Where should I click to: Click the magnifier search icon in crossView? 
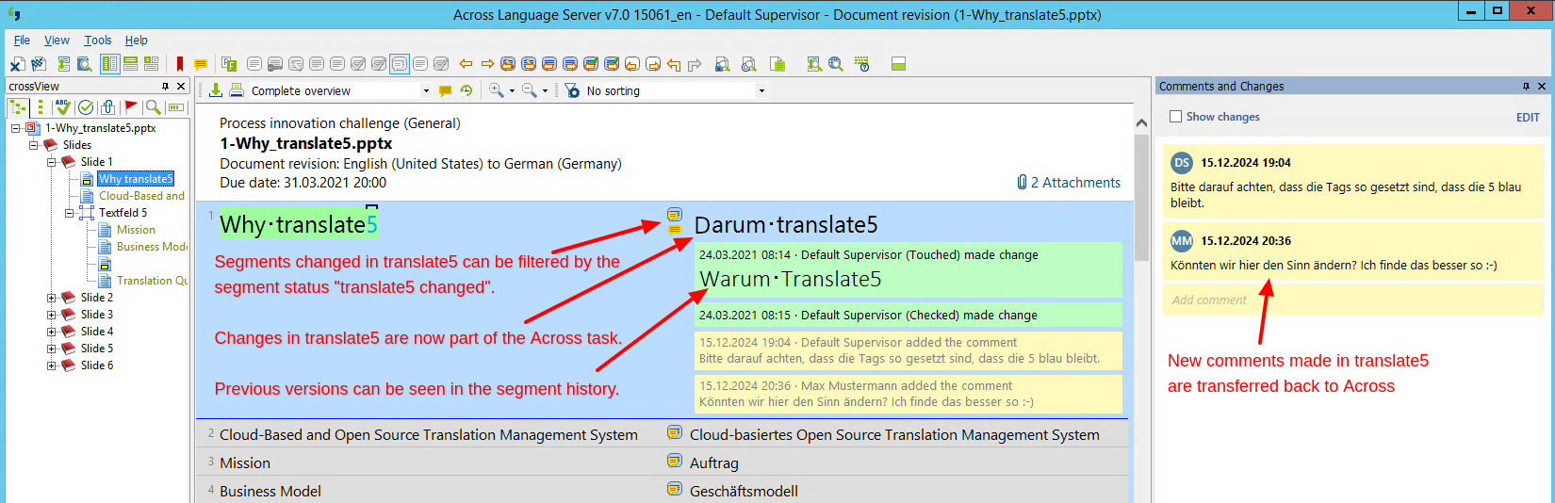[x=154, y=106]
